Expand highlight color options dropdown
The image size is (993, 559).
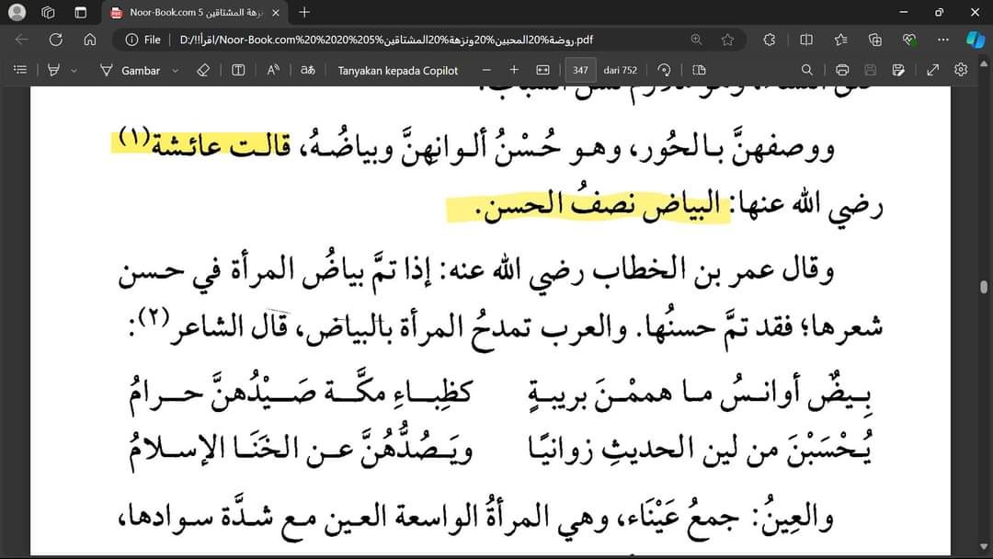pos(74,70)
